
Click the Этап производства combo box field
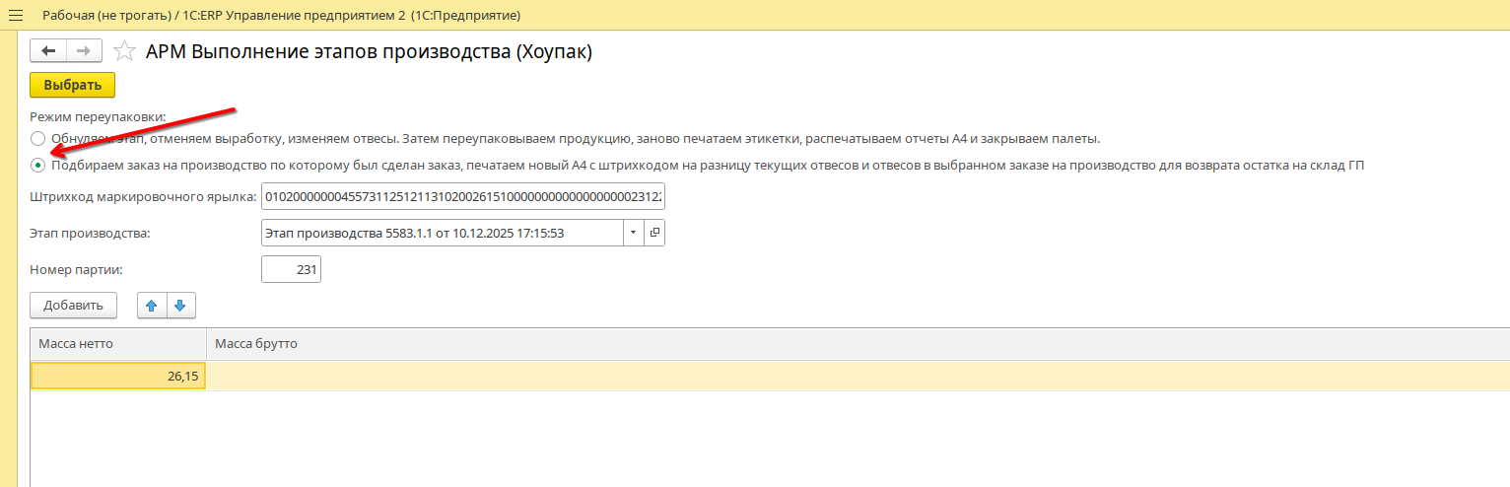pos(442,233)
